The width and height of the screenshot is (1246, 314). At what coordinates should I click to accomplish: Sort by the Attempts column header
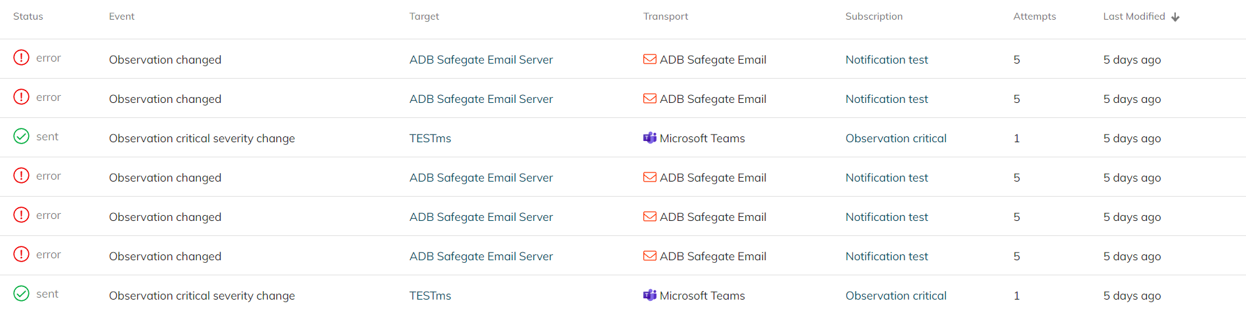click(1034, 16)
